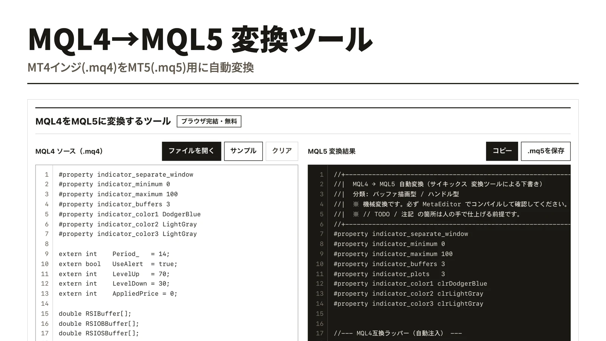Click source line '#property indicator_maximum 100'

pyautogui.click(x=118, y=194)
